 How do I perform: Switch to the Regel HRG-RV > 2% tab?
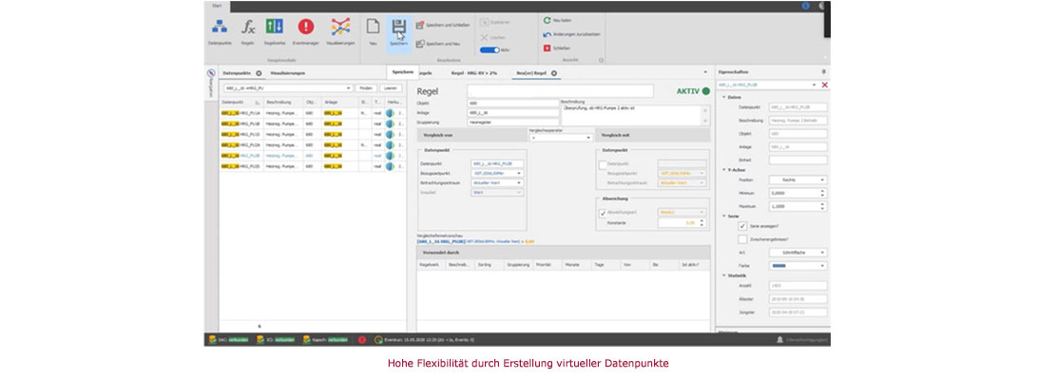[x=474, y=72]
